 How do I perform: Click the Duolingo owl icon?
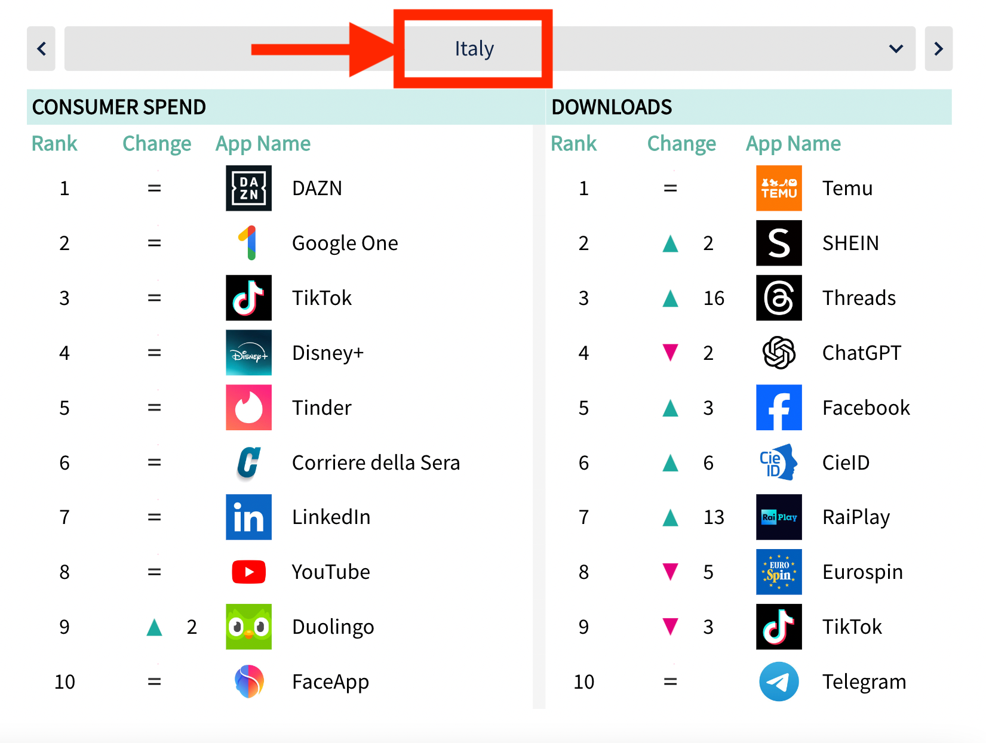(248, 627)
